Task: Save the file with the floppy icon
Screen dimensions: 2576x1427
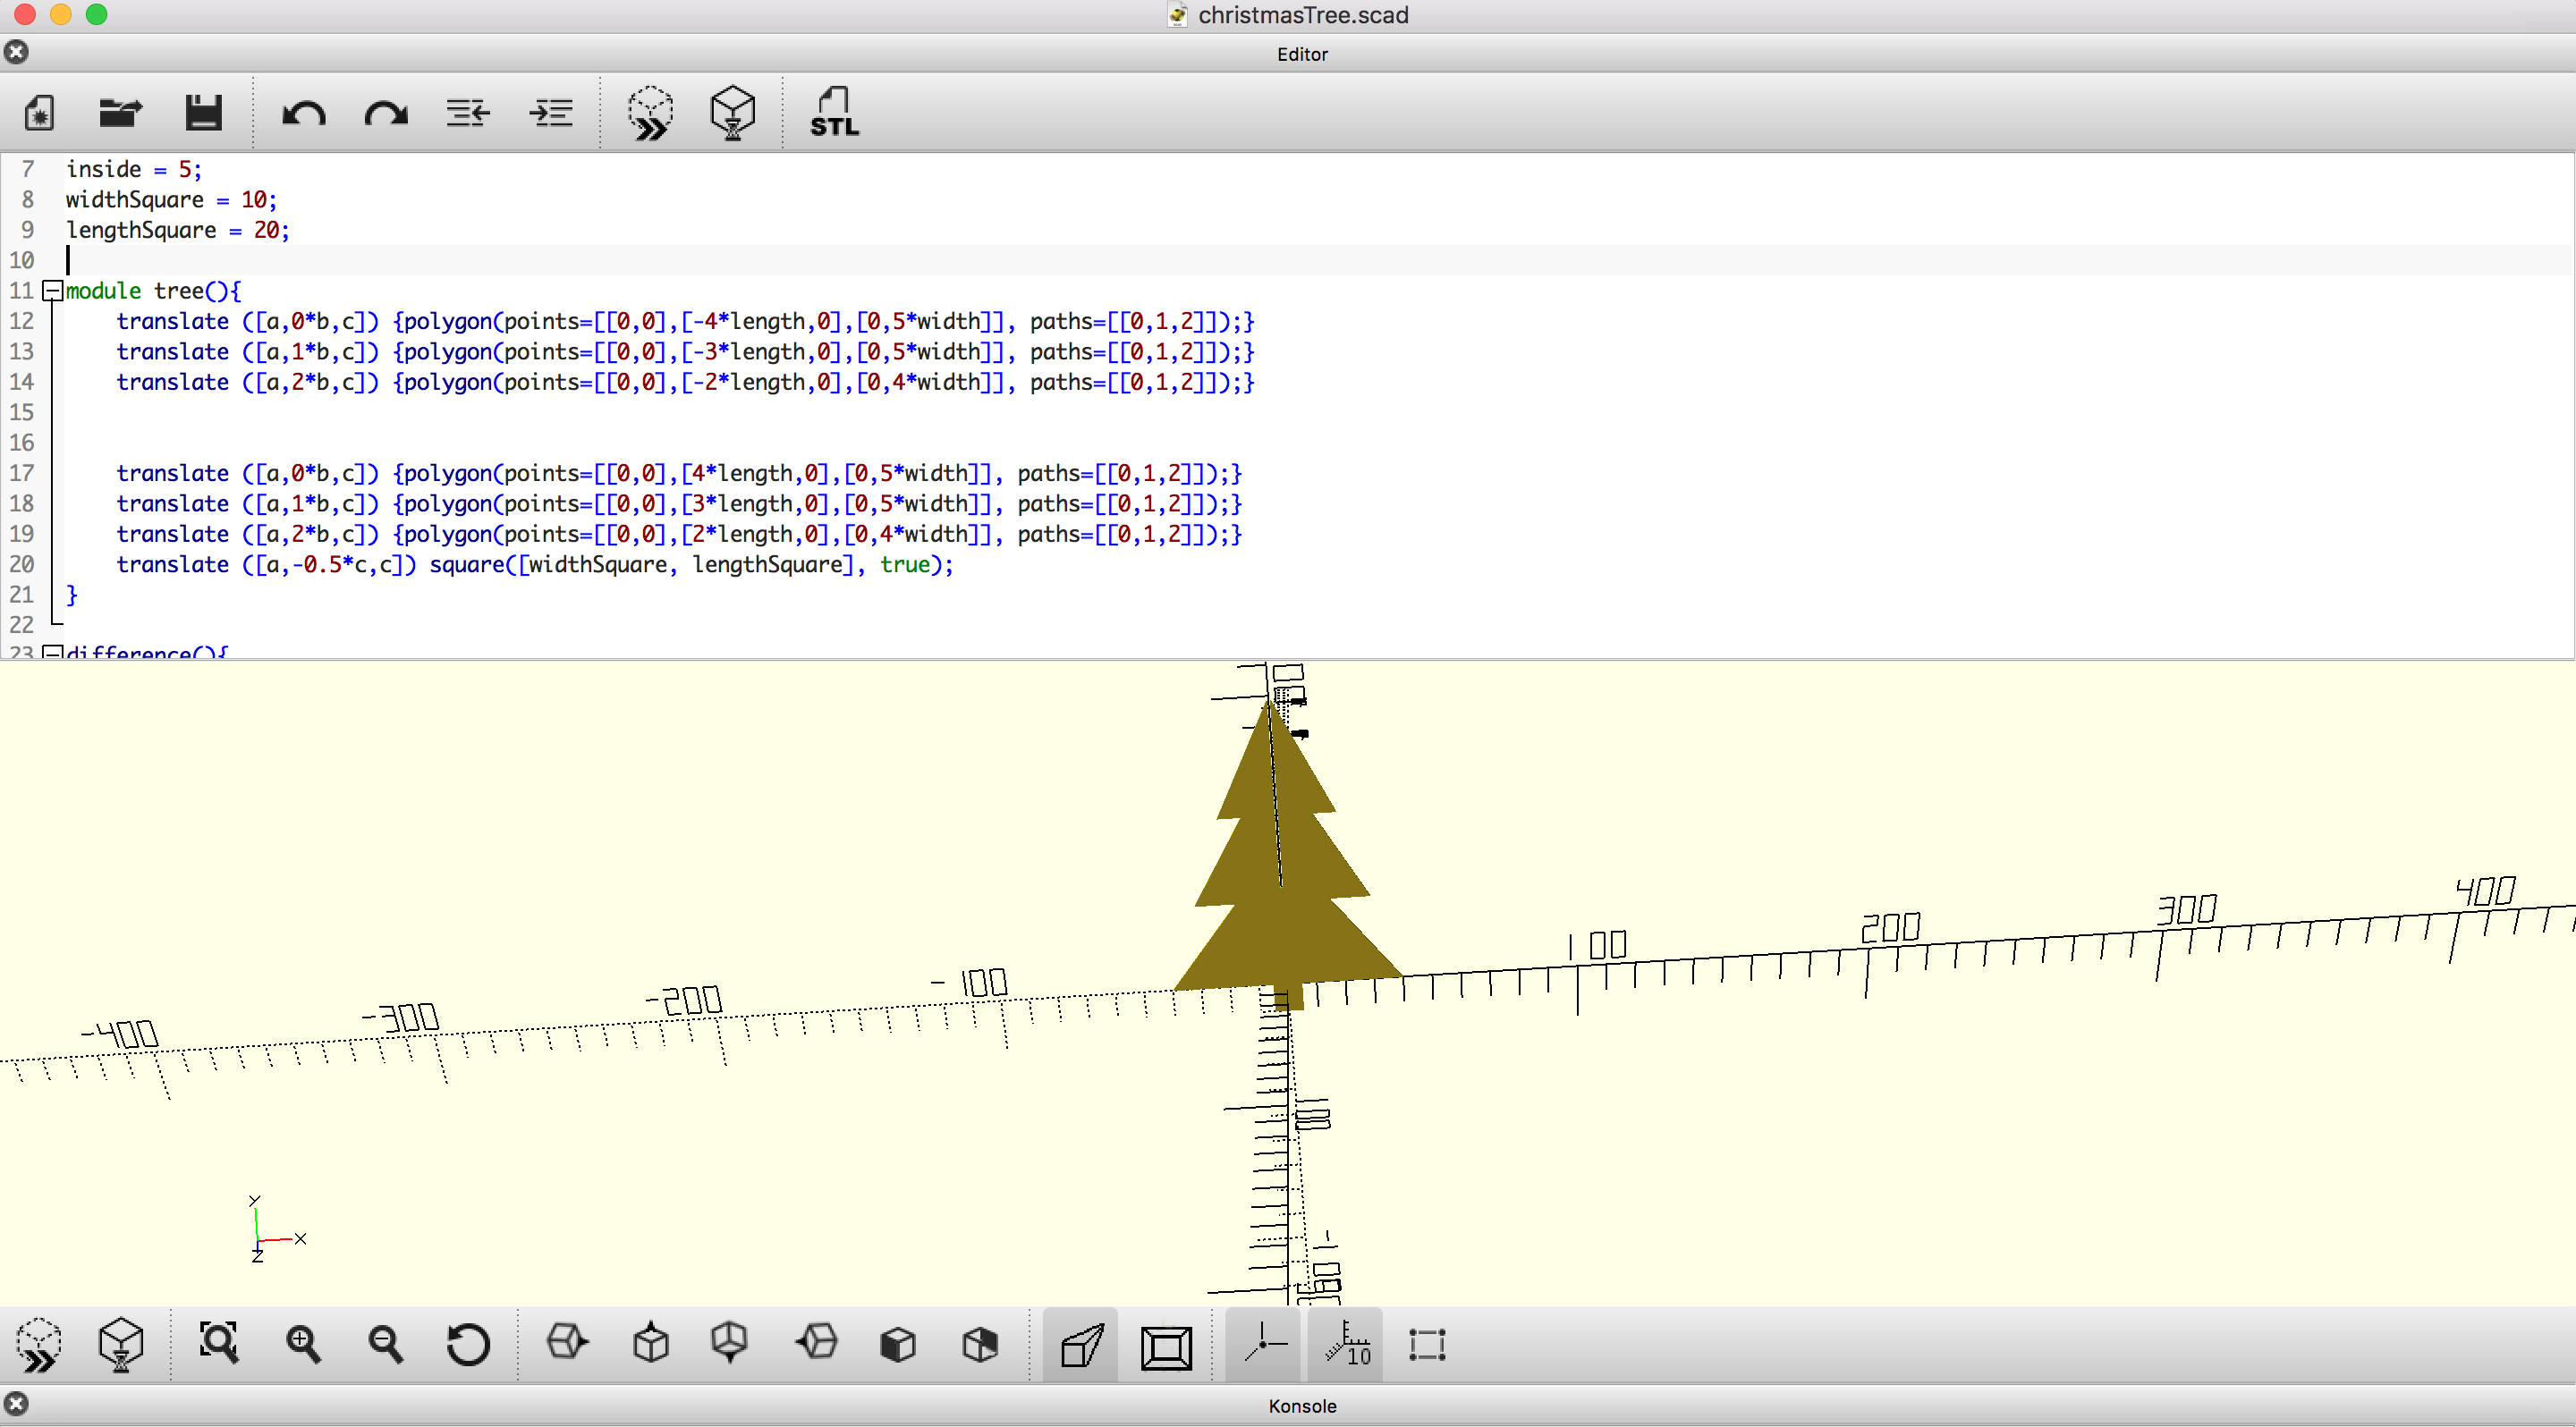Action: pos(203,113)
